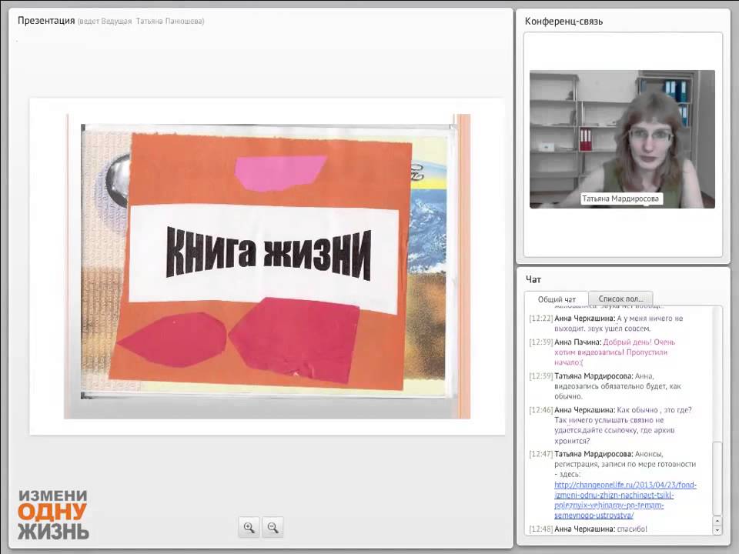Open the Список пол... tab
The width and height of the screenshot is (739, 554).
pos(620,299)
